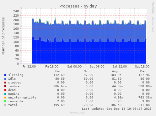The width and height of the screenshot is (156, 116).
Task: Click zombie maximum value 920.00m
Action: 145,86
